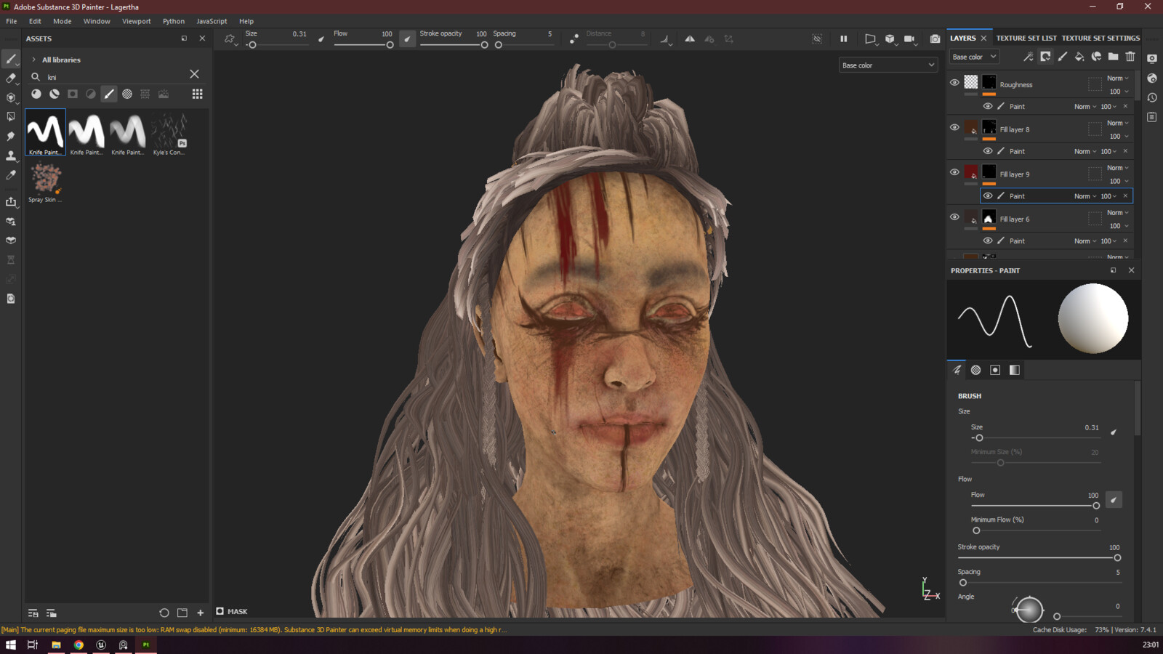Toggle lazy mouse icon in top toolbar
Screen dimensions: 1163x654
click(574, 39)
